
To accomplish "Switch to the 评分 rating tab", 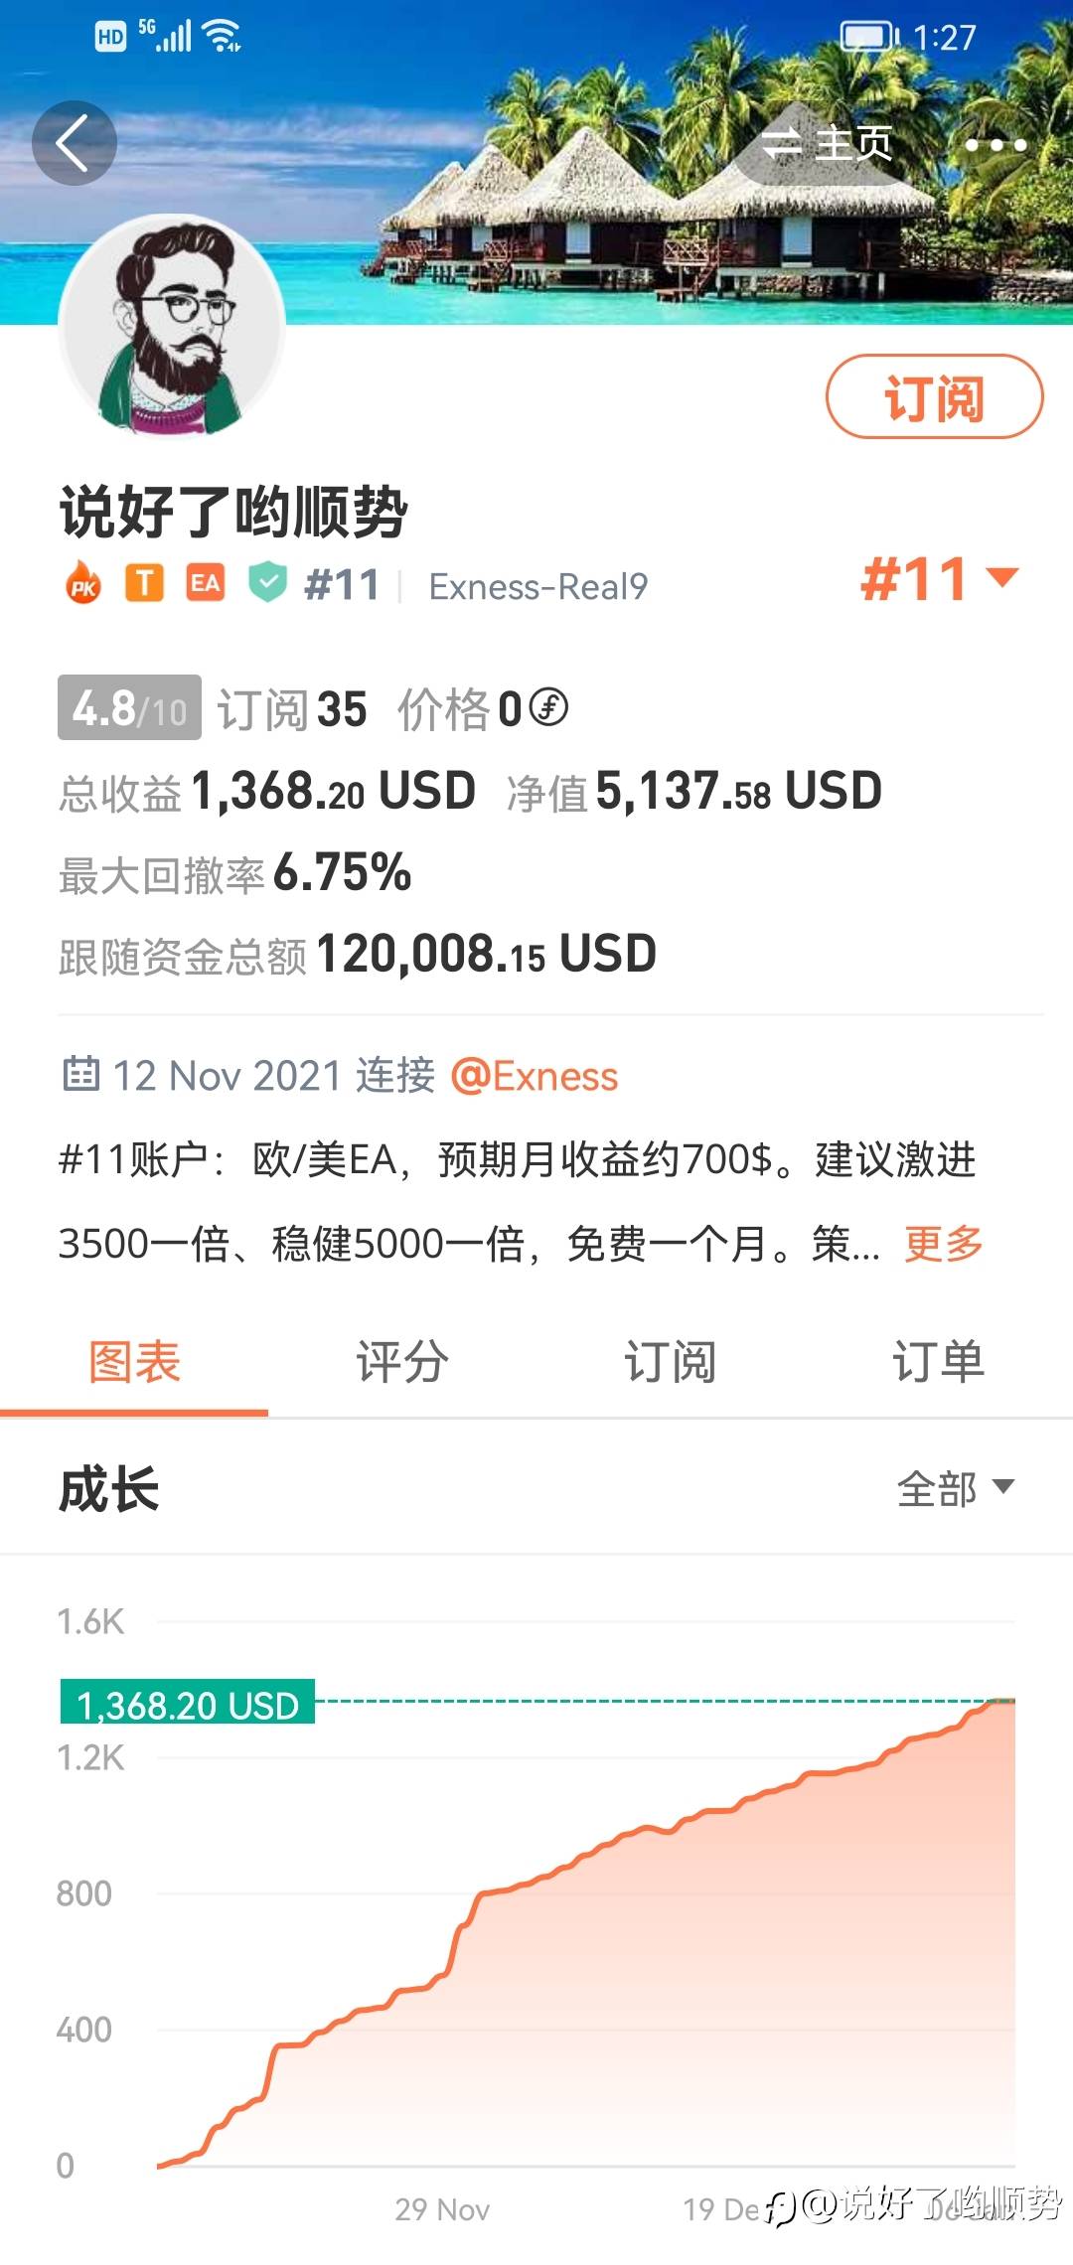I will (402, 1362).
